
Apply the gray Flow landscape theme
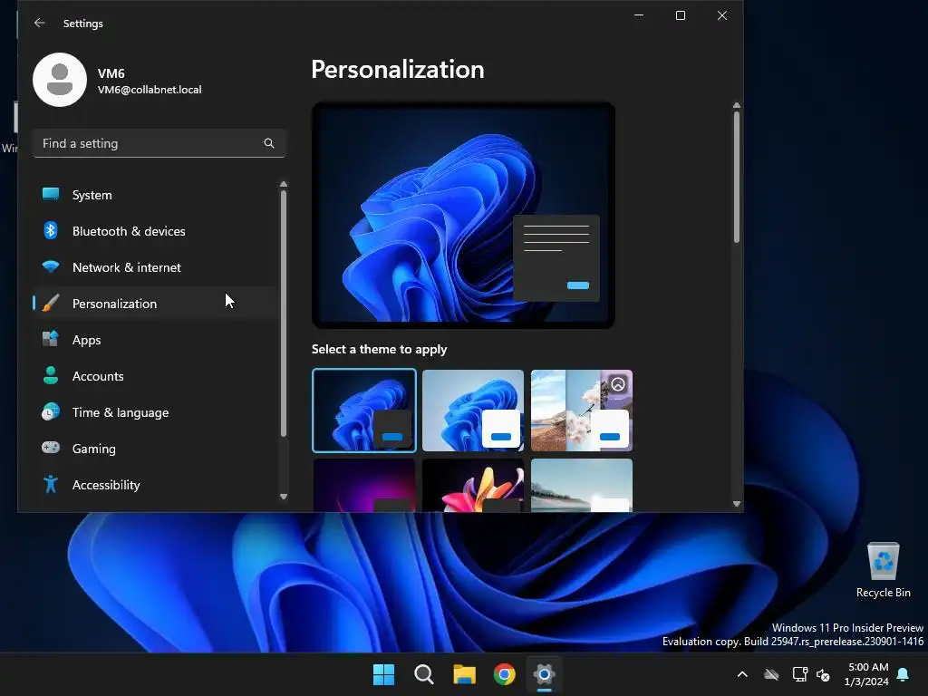(x=582, y=486)
